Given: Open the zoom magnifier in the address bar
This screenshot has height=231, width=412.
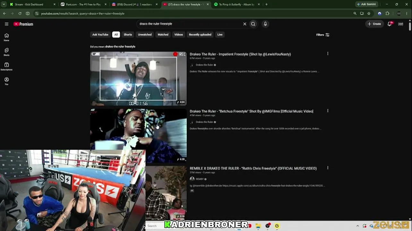Looking at the screenshot, I should (355, 13).
